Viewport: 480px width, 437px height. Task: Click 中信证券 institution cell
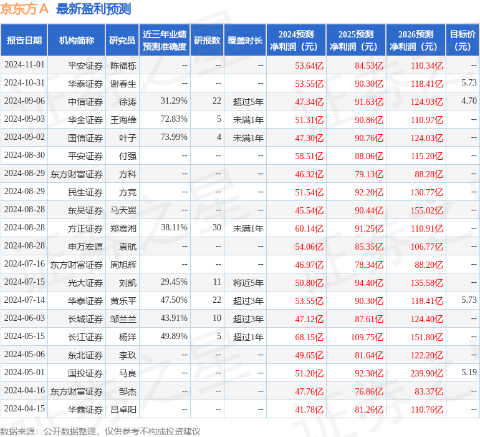point(85,102)
